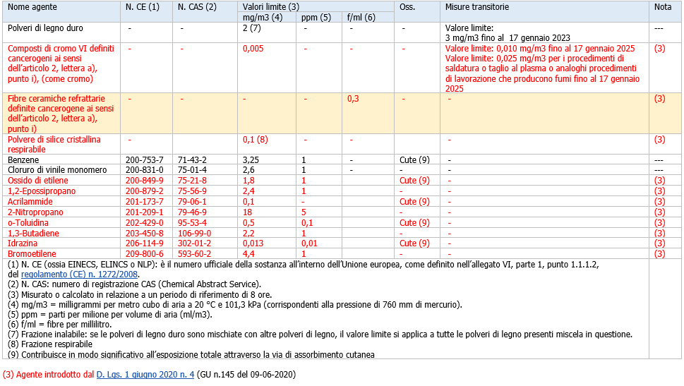Viewport: 684px width, 386px height.
Task: Select the '0,1 (8)' silica limit value
Action: tap(256, 140)
